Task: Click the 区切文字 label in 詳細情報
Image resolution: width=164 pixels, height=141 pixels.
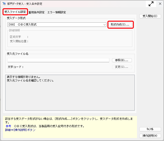Action: tap(15, 37)
